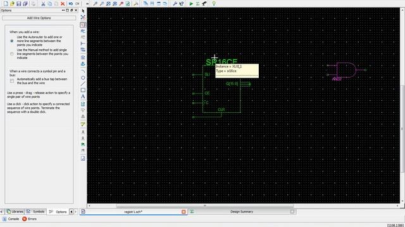Viewport: 405px width, 227px height.
Task: Select the Add Line drawing tool
Action: [83, 84]
